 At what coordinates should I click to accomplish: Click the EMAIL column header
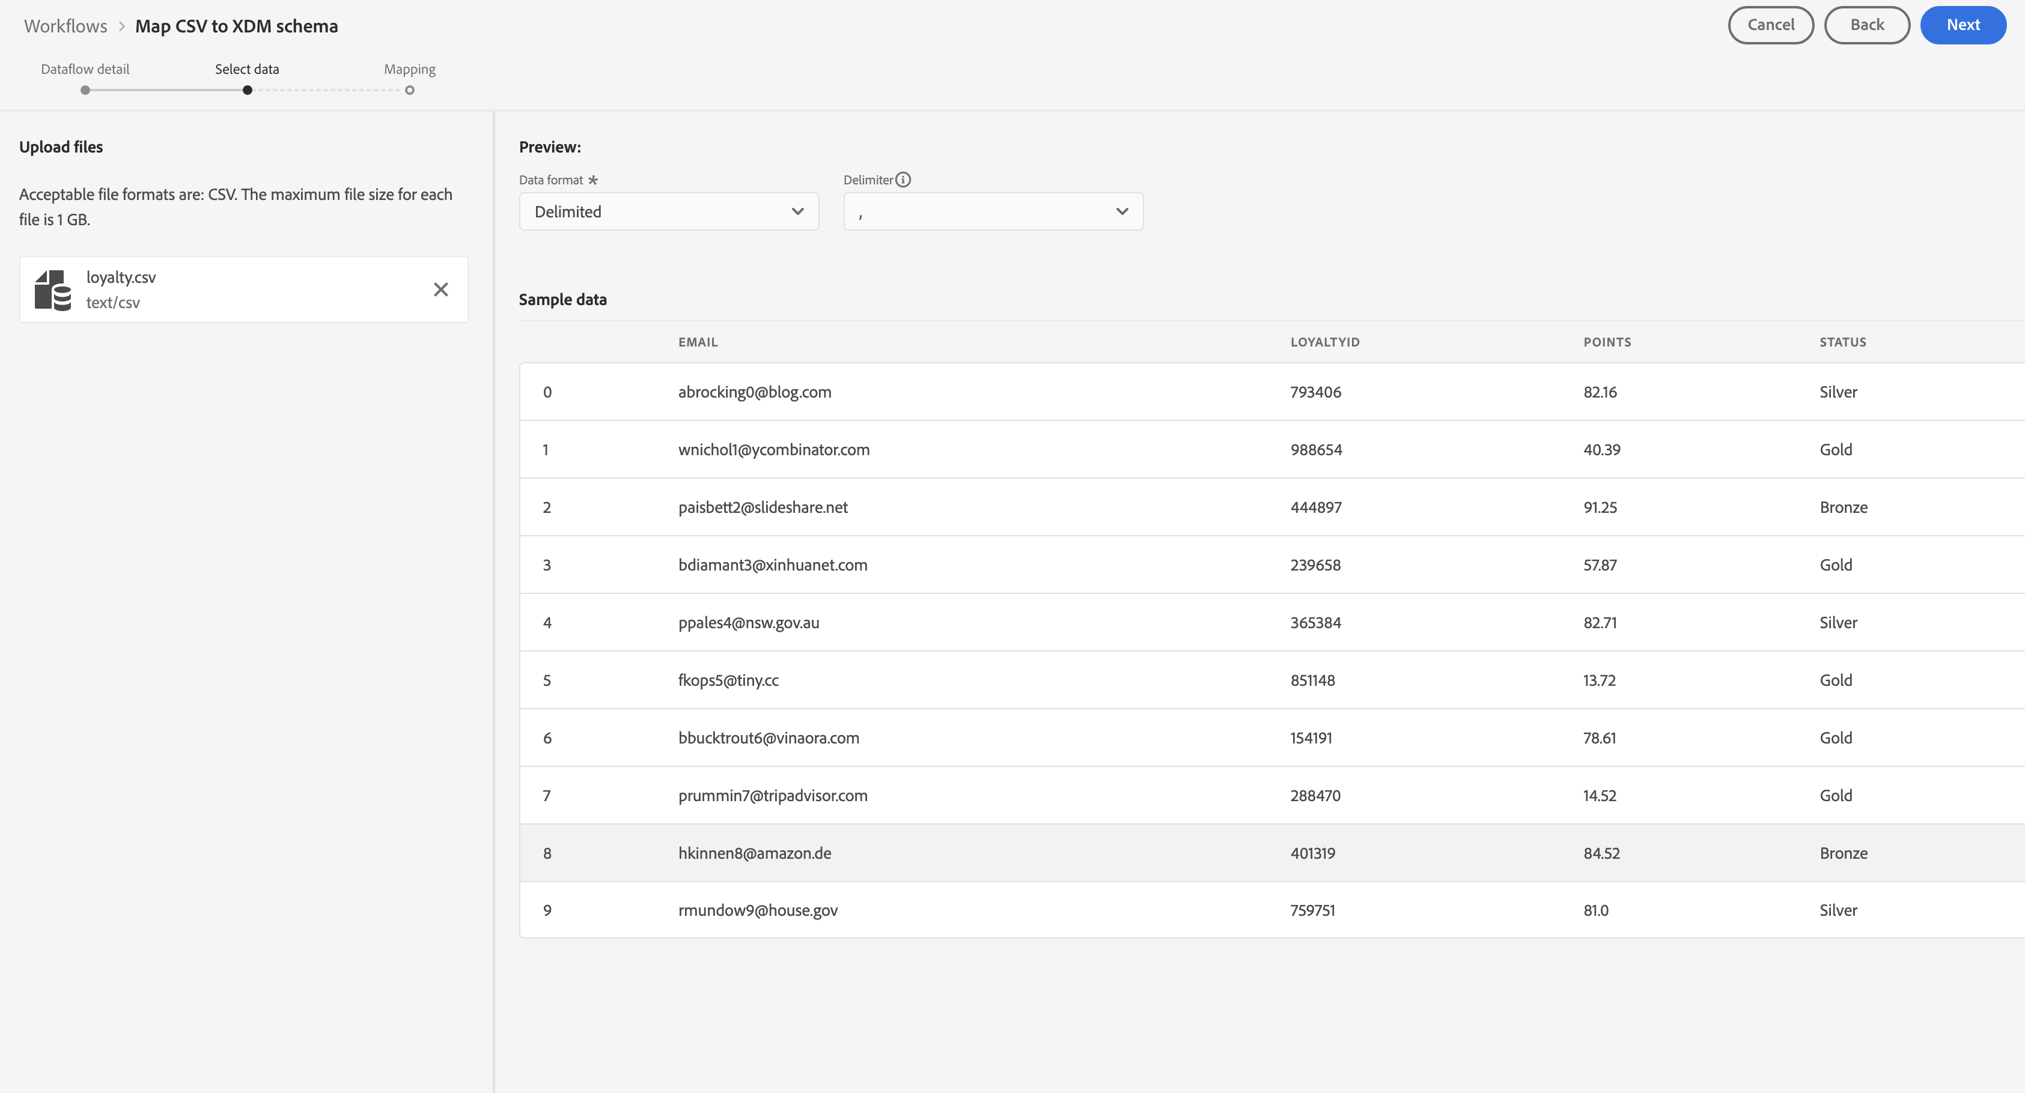click(x=698, y=342)
